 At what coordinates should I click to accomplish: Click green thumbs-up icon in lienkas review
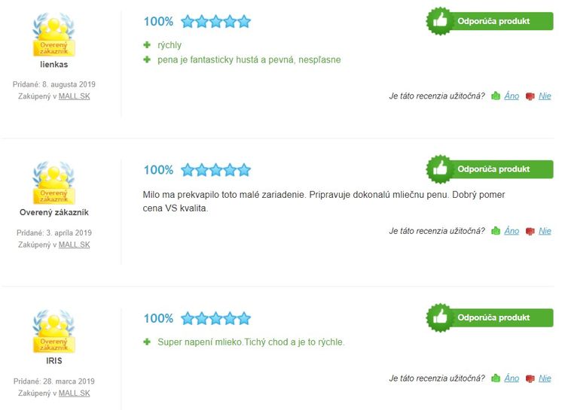(496, 96)
